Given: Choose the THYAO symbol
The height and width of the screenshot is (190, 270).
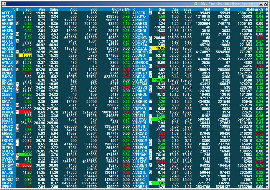Looking at the screenshot, I should pos(141,119).
